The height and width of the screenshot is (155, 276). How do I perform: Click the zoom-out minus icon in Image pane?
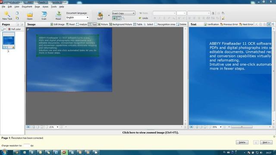click(x=47, y=127)
